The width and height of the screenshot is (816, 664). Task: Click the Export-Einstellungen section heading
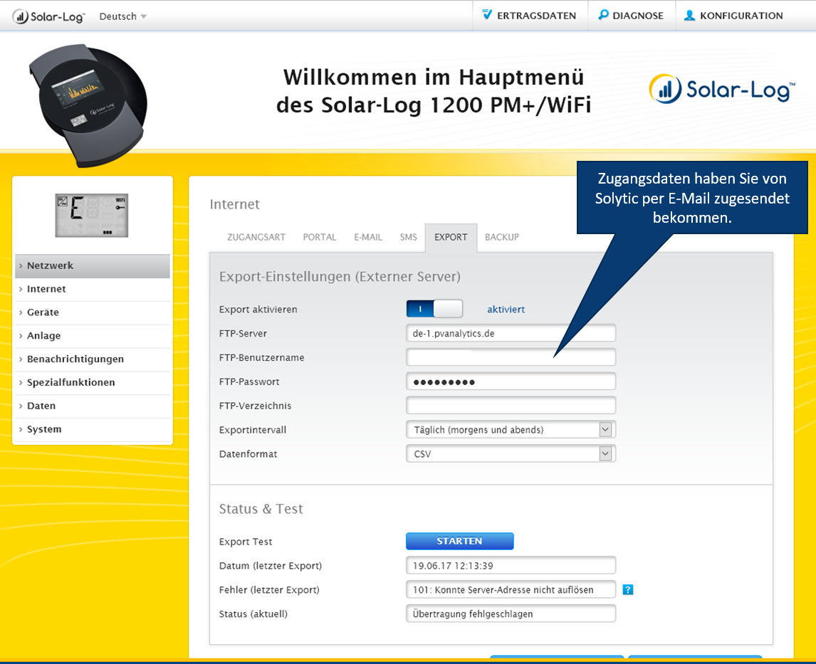[x=340, y=277]
